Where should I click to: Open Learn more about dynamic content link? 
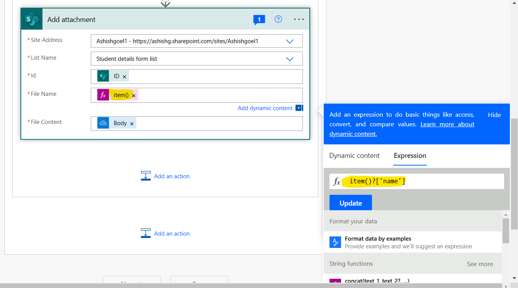pos(447,124)
